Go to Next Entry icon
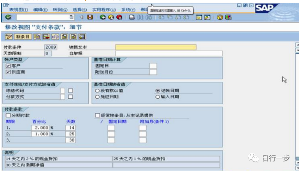The width and height of the screenshot is (301, 171). (x=73, y=37)
